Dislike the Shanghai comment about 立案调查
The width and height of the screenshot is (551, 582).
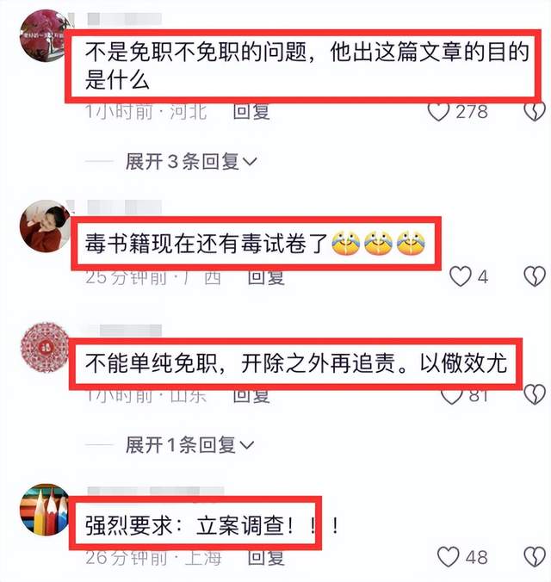pyautogui.click(x=535, y=557)
